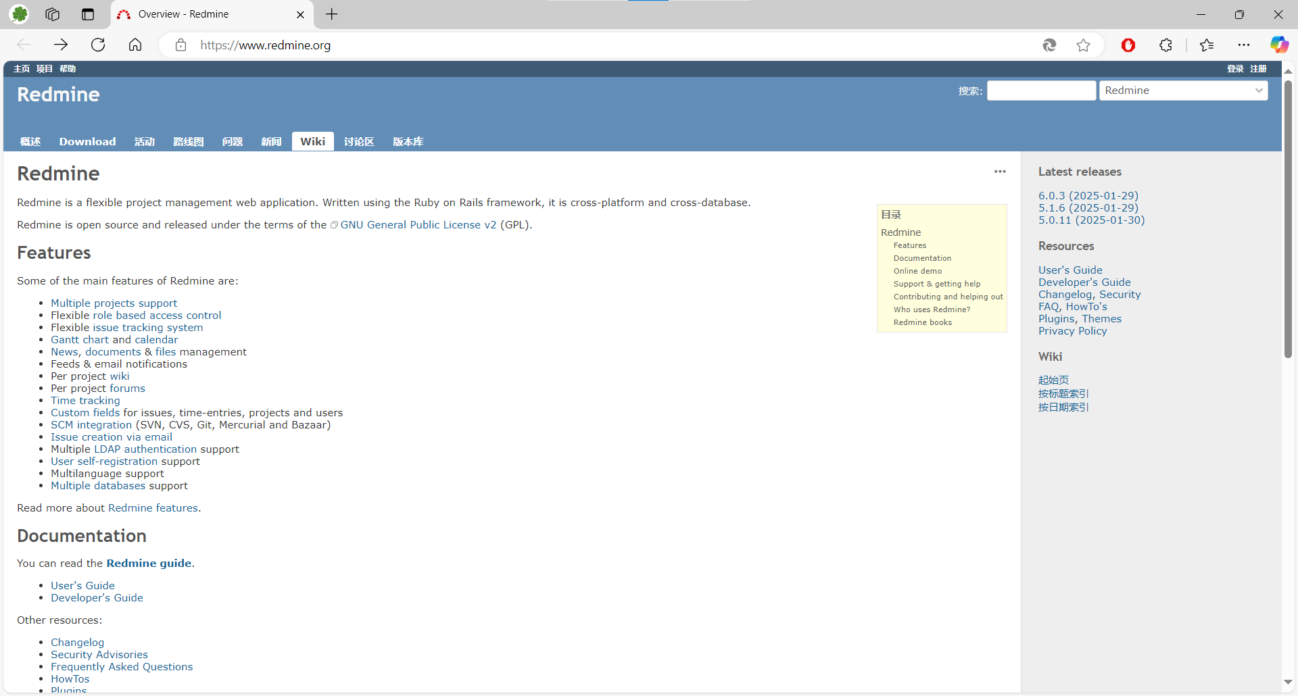The image size is (1298, 696).
Task: Open a new browser tab
Action: coord(331,14)
